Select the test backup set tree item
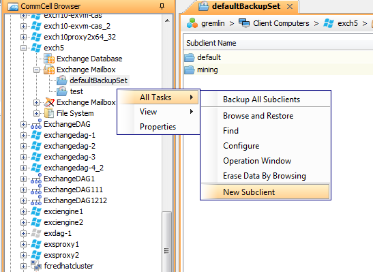This screenshot has height=272, width=373. 76,91
